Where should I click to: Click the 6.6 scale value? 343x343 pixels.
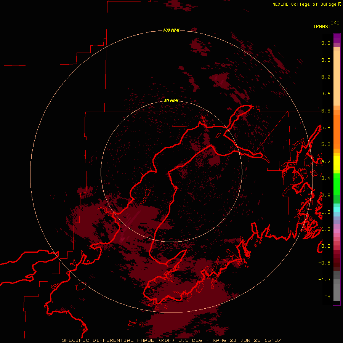point(326,111)
